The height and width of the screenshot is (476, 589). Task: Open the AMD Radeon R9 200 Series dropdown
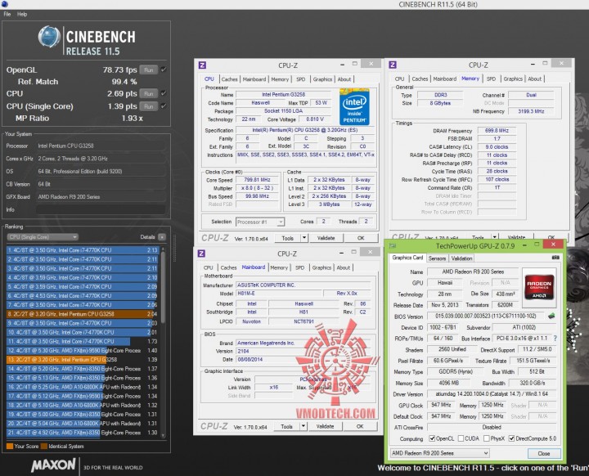click(440, 453)
